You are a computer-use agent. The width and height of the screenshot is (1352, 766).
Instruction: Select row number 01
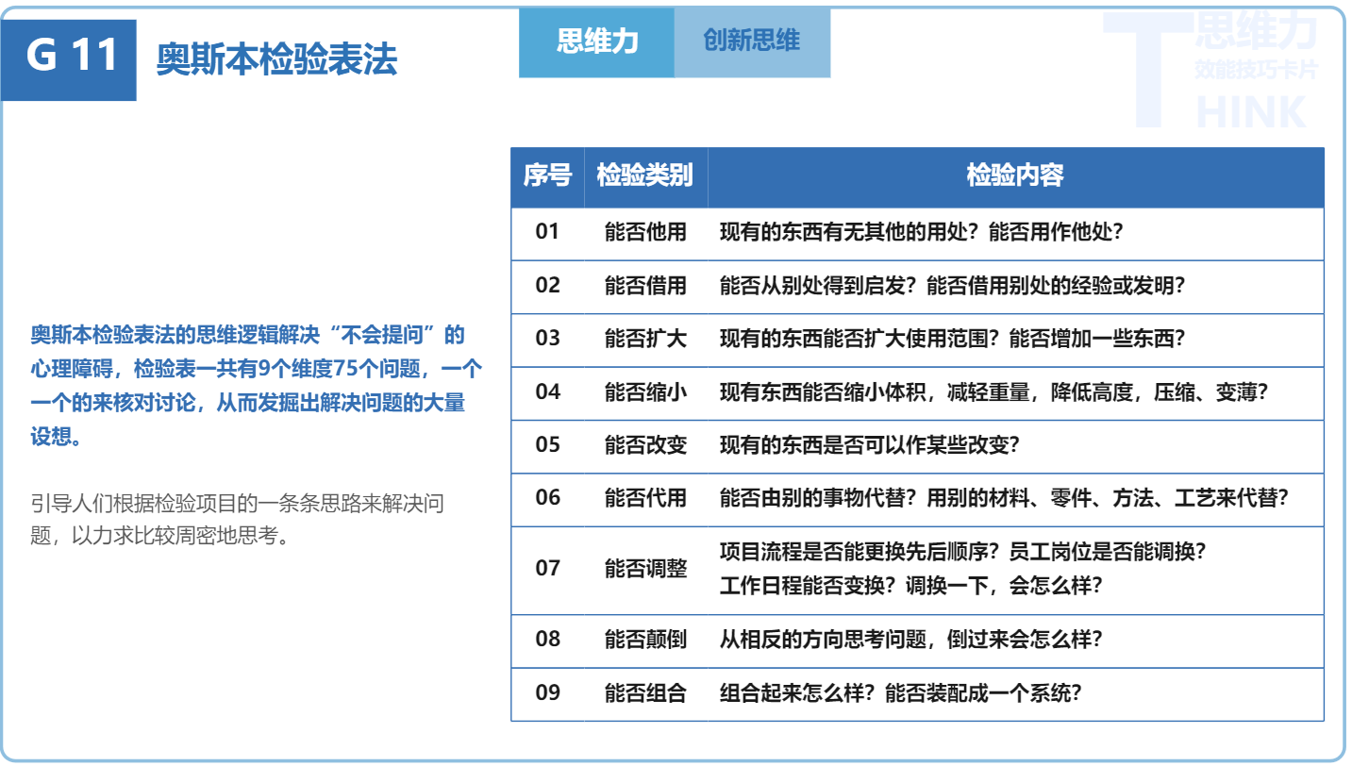point(547,231)
